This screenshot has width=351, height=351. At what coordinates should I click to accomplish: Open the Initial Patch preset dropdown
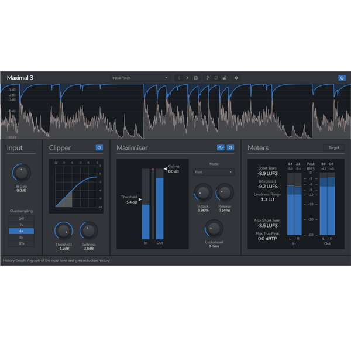coord(140,78)
